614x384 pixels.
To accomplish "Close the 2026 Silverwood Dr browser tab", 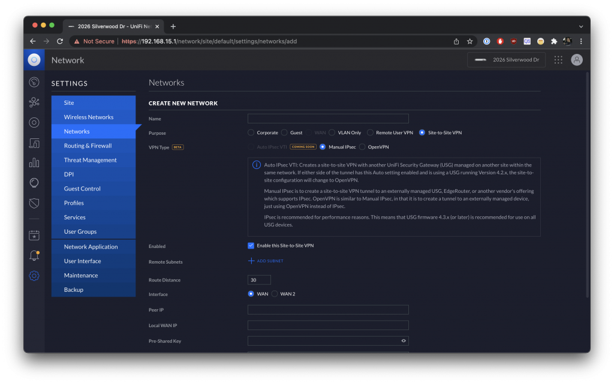I will tap(157, 26).
